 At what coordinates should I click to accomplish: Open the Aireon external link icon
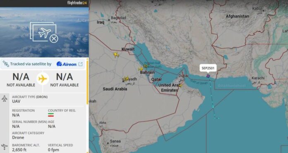(80, 64)
